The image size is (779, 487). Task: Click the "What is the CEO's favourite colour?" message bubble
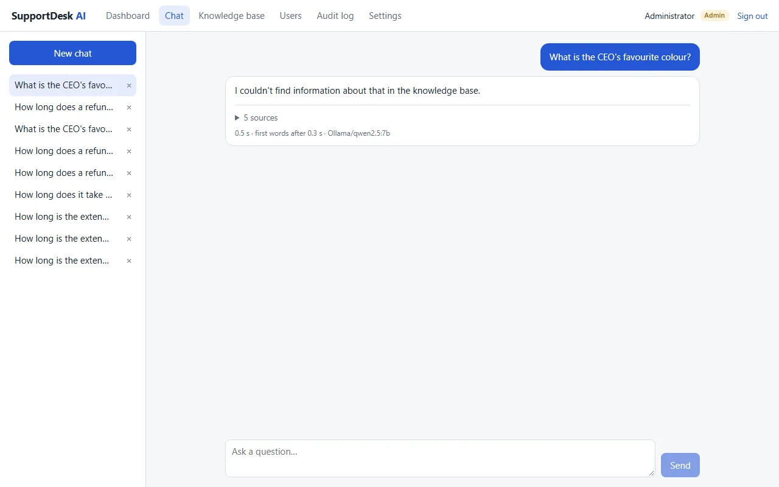pyautogui.click(x=620, y=57)
